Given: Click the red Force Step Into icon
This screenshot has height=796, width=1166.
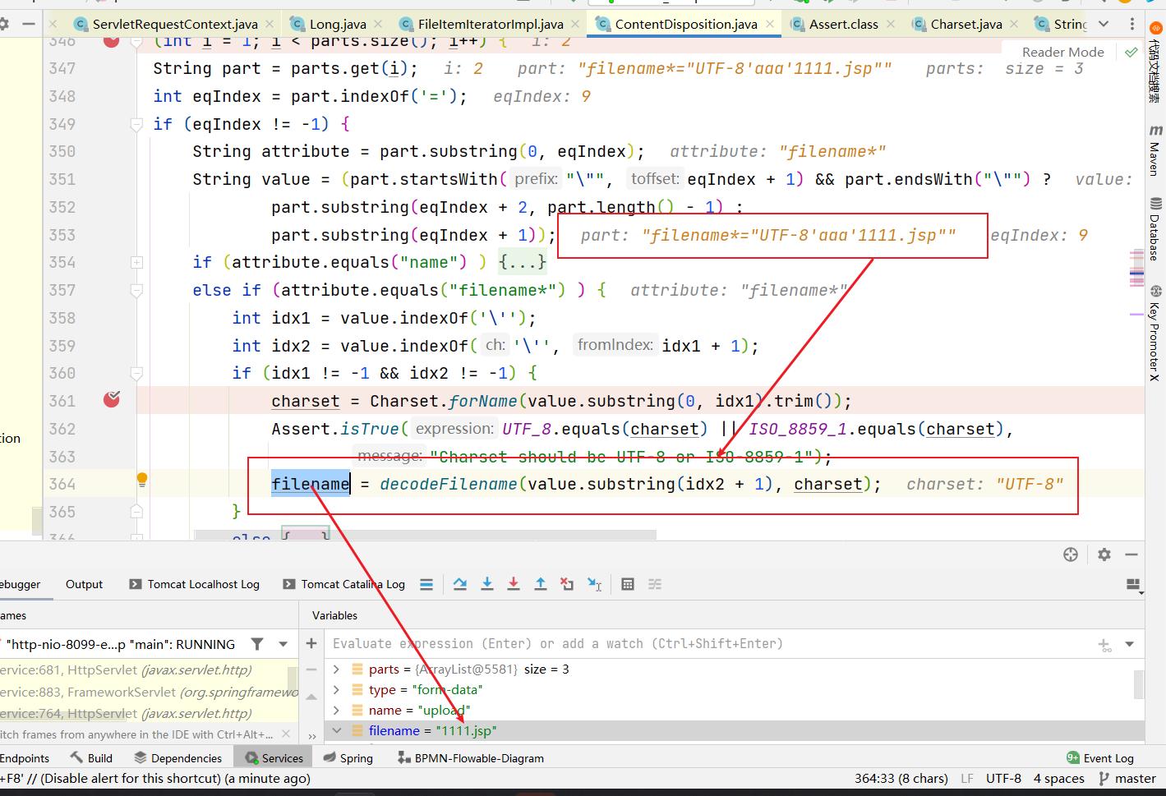Looking at the screenshot, I should point(514,584).
